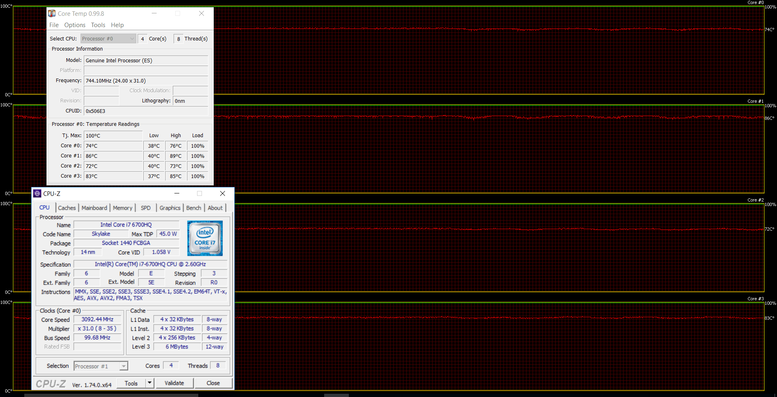Click the Validate button in CPU-Z
777x397 pixels.
(174, 383)
